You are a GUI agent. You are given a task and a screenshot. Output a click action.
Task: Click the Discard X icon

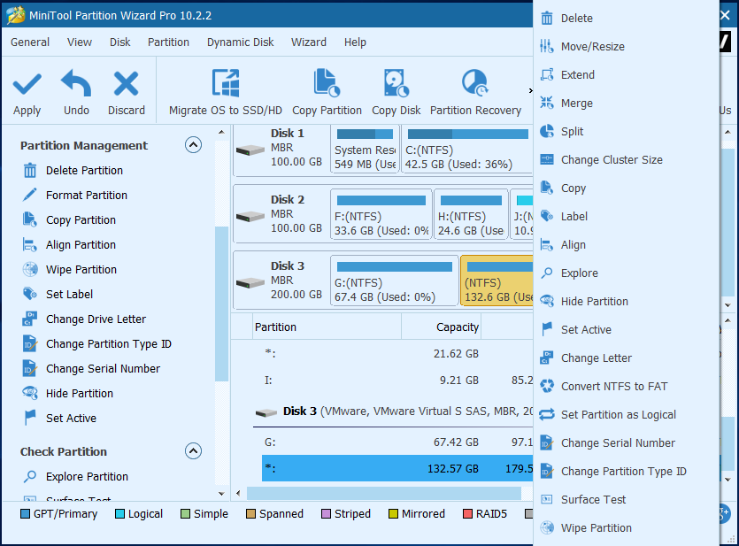click(126, 84)
